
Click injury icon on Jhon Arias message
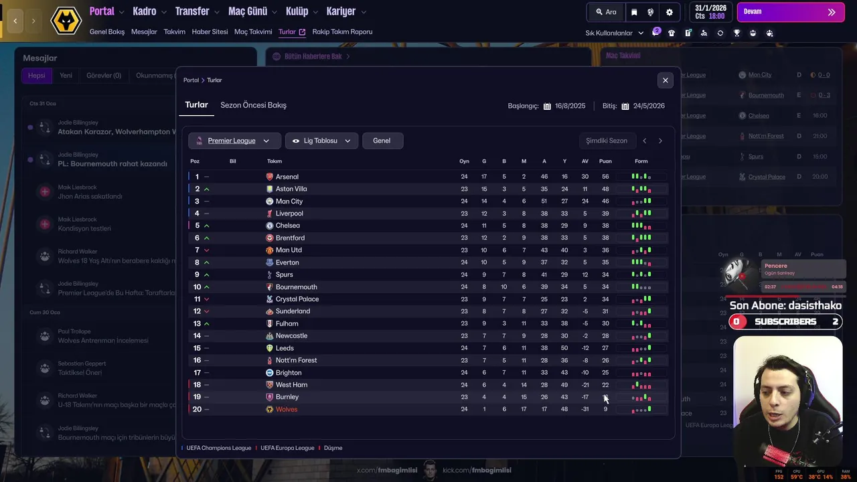click(45, 192)
